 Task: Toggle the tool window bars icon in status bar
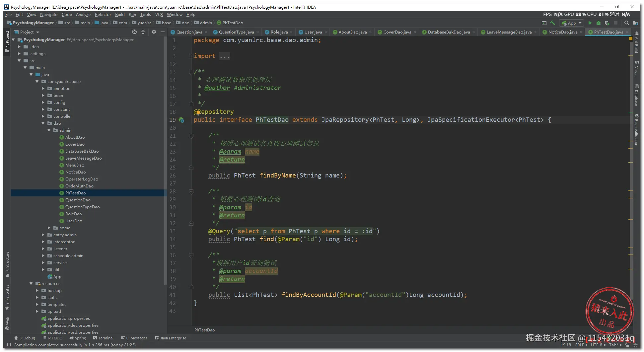pyautogui.click(x=9, y=345)
